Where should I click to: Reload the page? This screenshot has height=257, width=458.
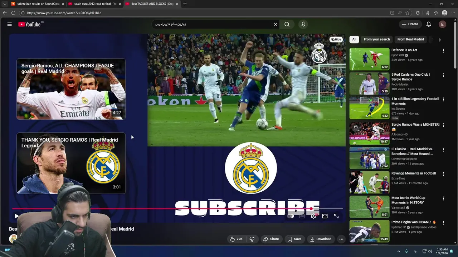tap(13, 13)
